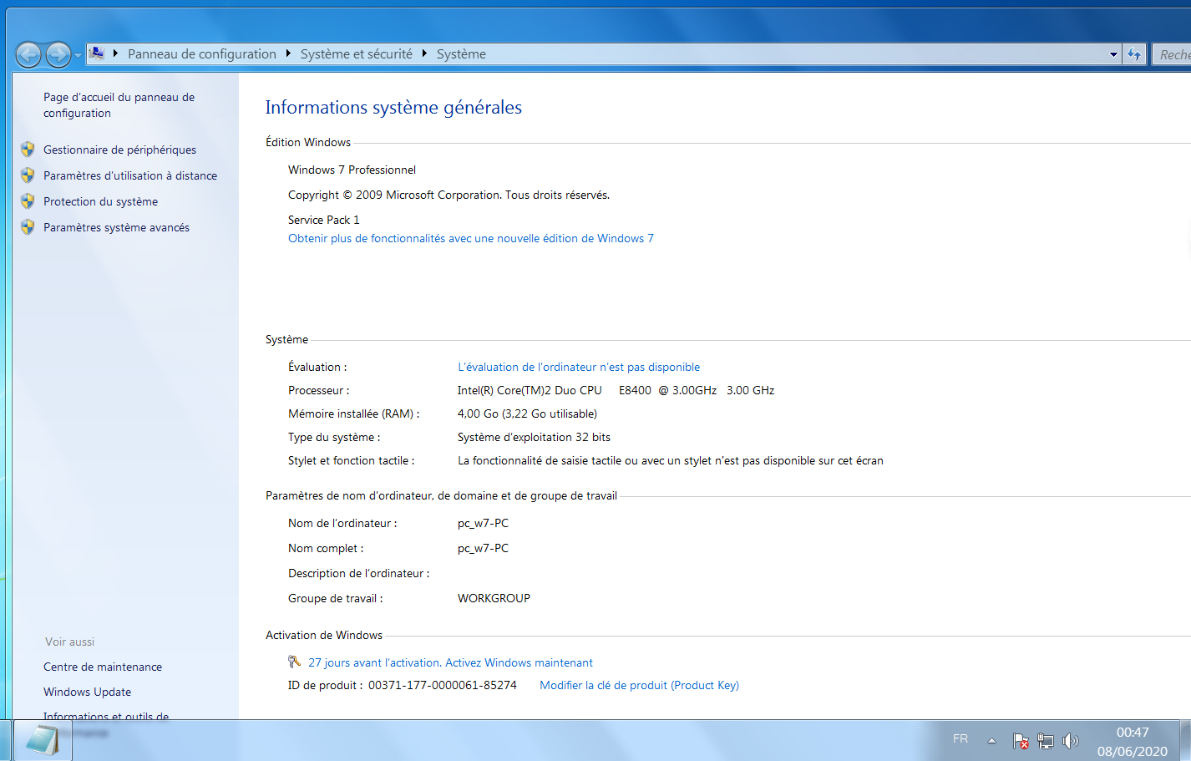Open Centre de maintenance
Viewport: 1191px width, 761px height.
pos(103,667)
